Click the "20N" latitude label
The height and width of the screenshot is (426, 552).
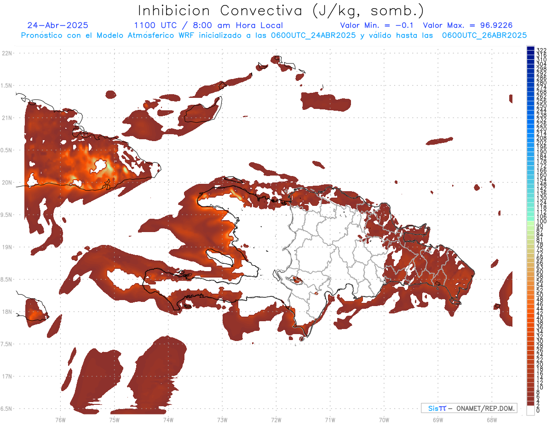click(x=7, y=182)
